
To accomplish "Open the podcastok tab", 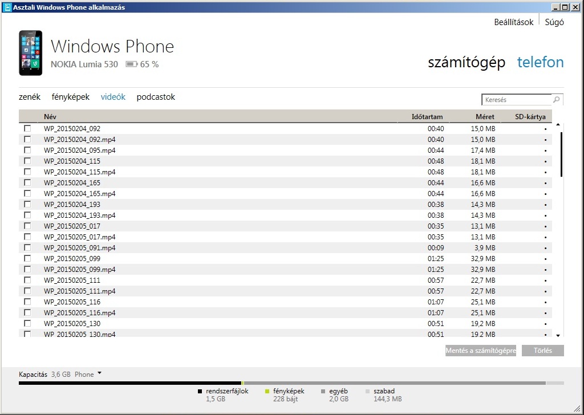I will pyautogui.click(x=156, y=97).
